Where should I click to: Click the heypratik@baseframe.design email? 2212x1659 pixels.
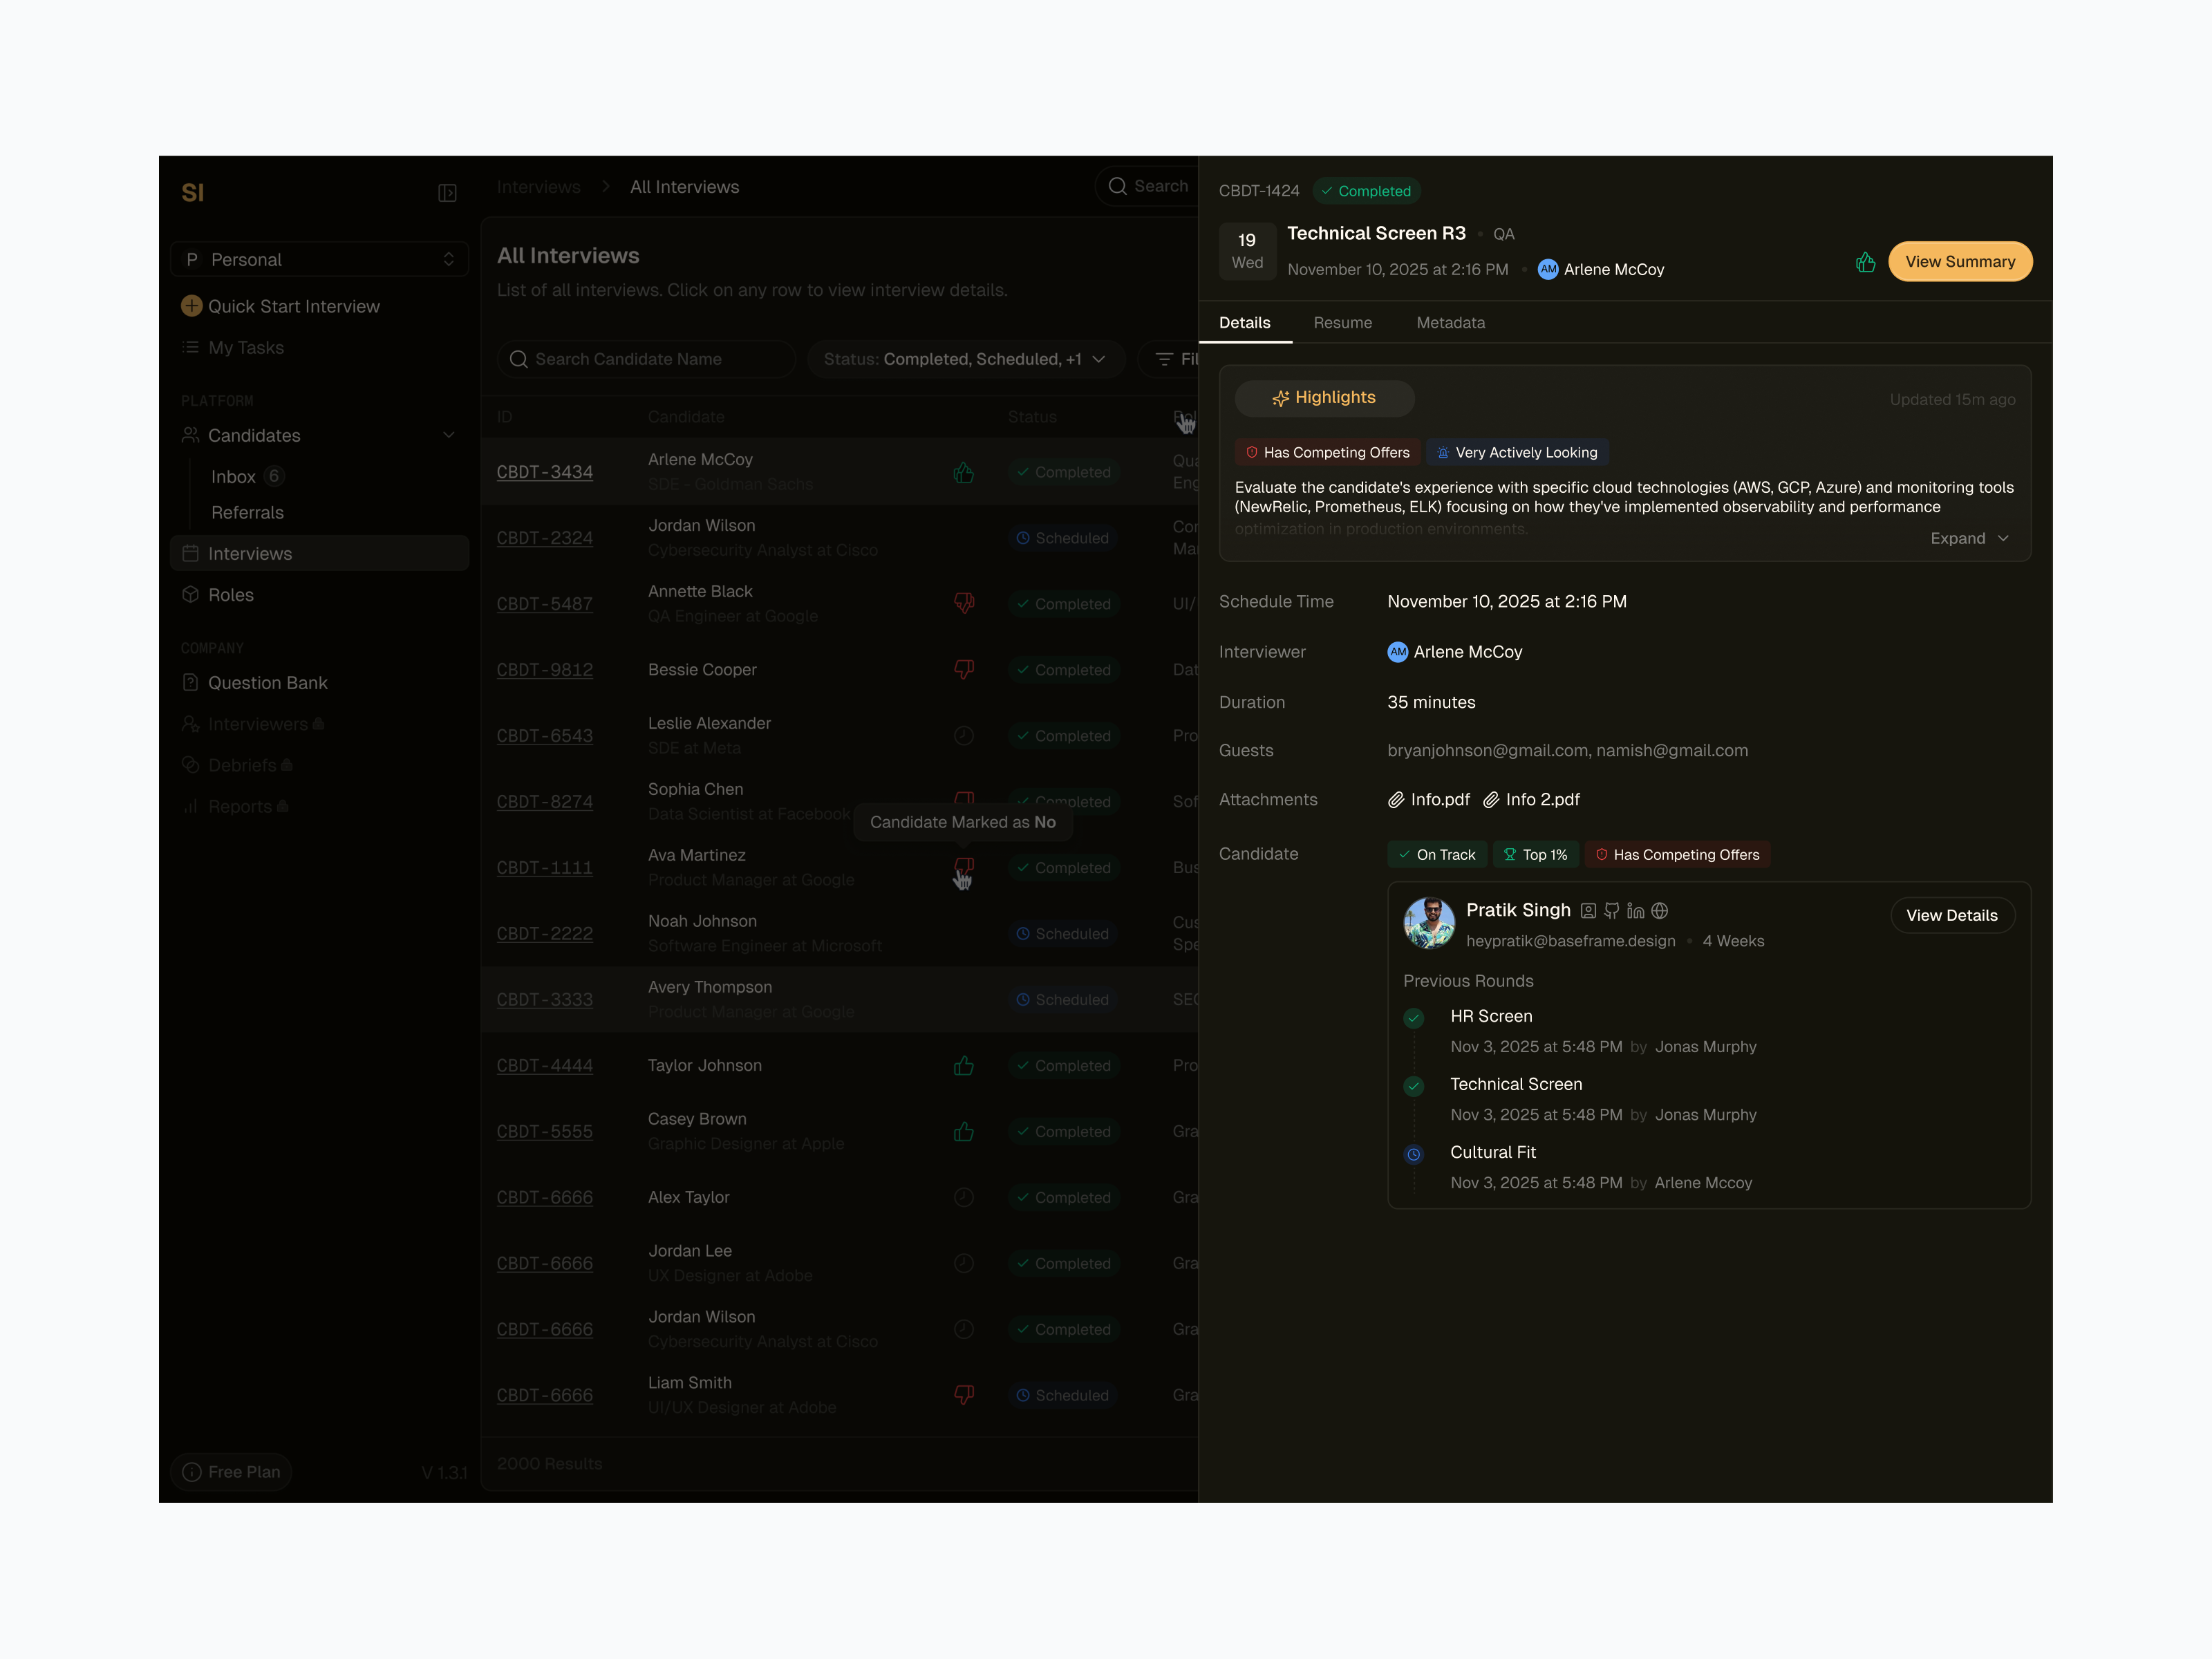coord(1571,941)
